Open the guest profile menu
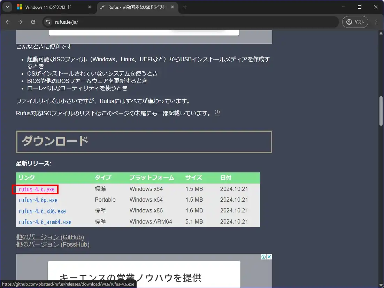The image size is (384, 288). pos(355,22)
